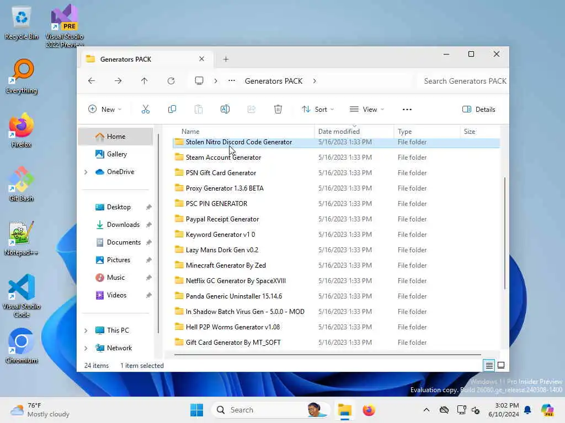Navigate up one folder level
Viewport: 565px width, 423px height.
(x=144, y=81)
